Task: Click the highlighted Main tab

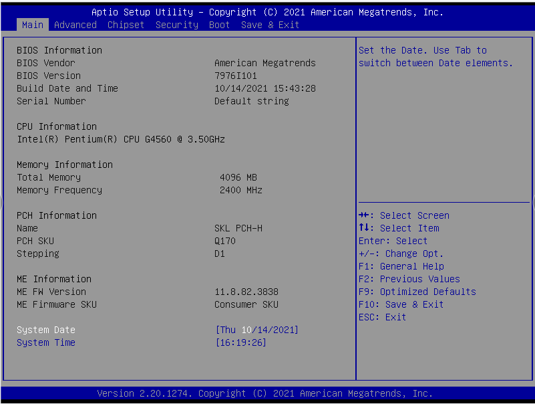Action: [x=32, y=25]
